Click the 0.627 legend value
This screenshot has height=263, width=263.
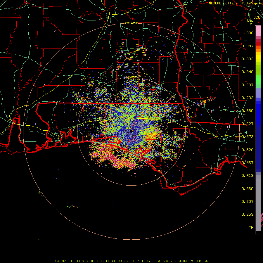point(248,124)
